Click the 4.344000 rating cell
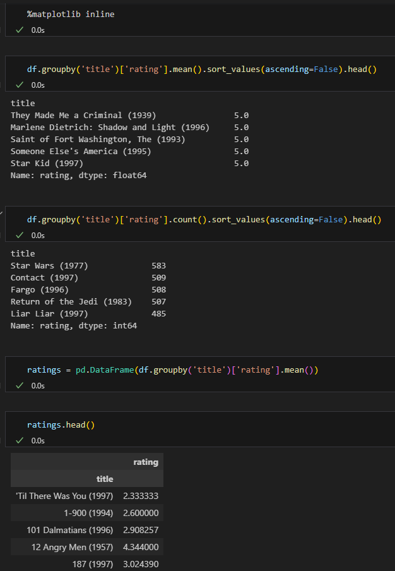Image resolution: width=395 pixels, height=571 pixels. (x=141, y=548)
